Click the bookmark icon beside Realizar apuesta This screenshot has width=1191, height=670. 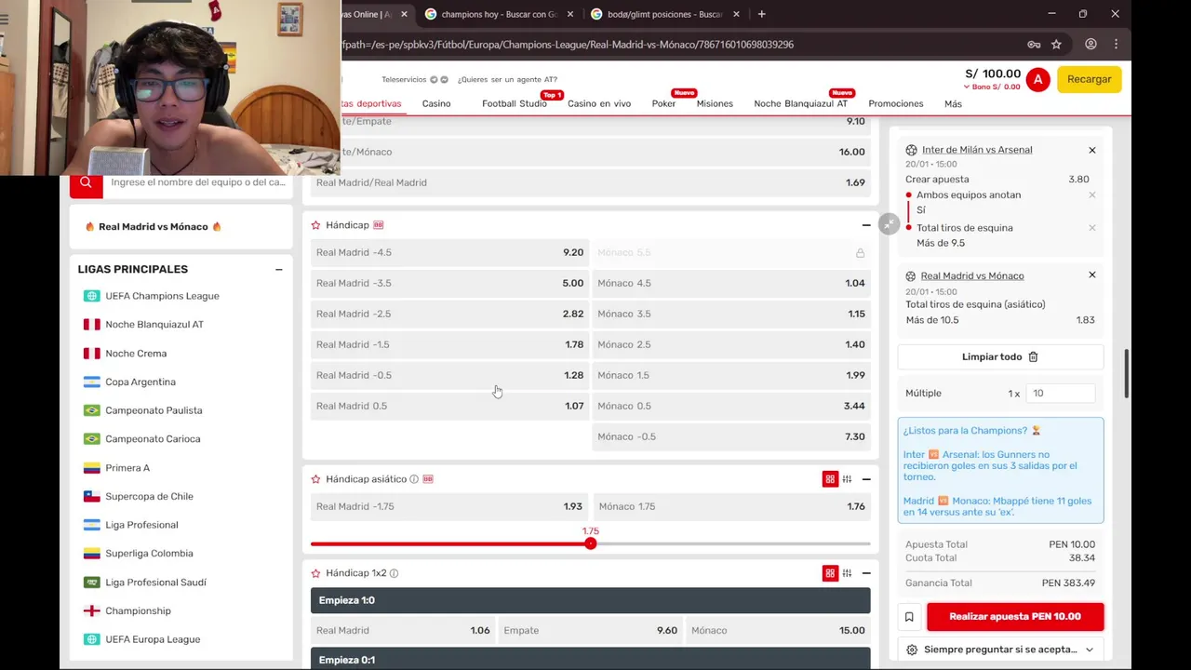point(909,617)
